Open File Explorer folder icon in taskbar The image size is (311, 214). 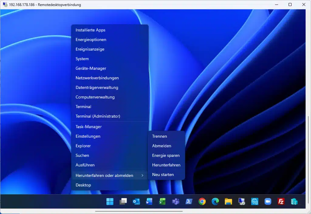[x=228, y=202]
